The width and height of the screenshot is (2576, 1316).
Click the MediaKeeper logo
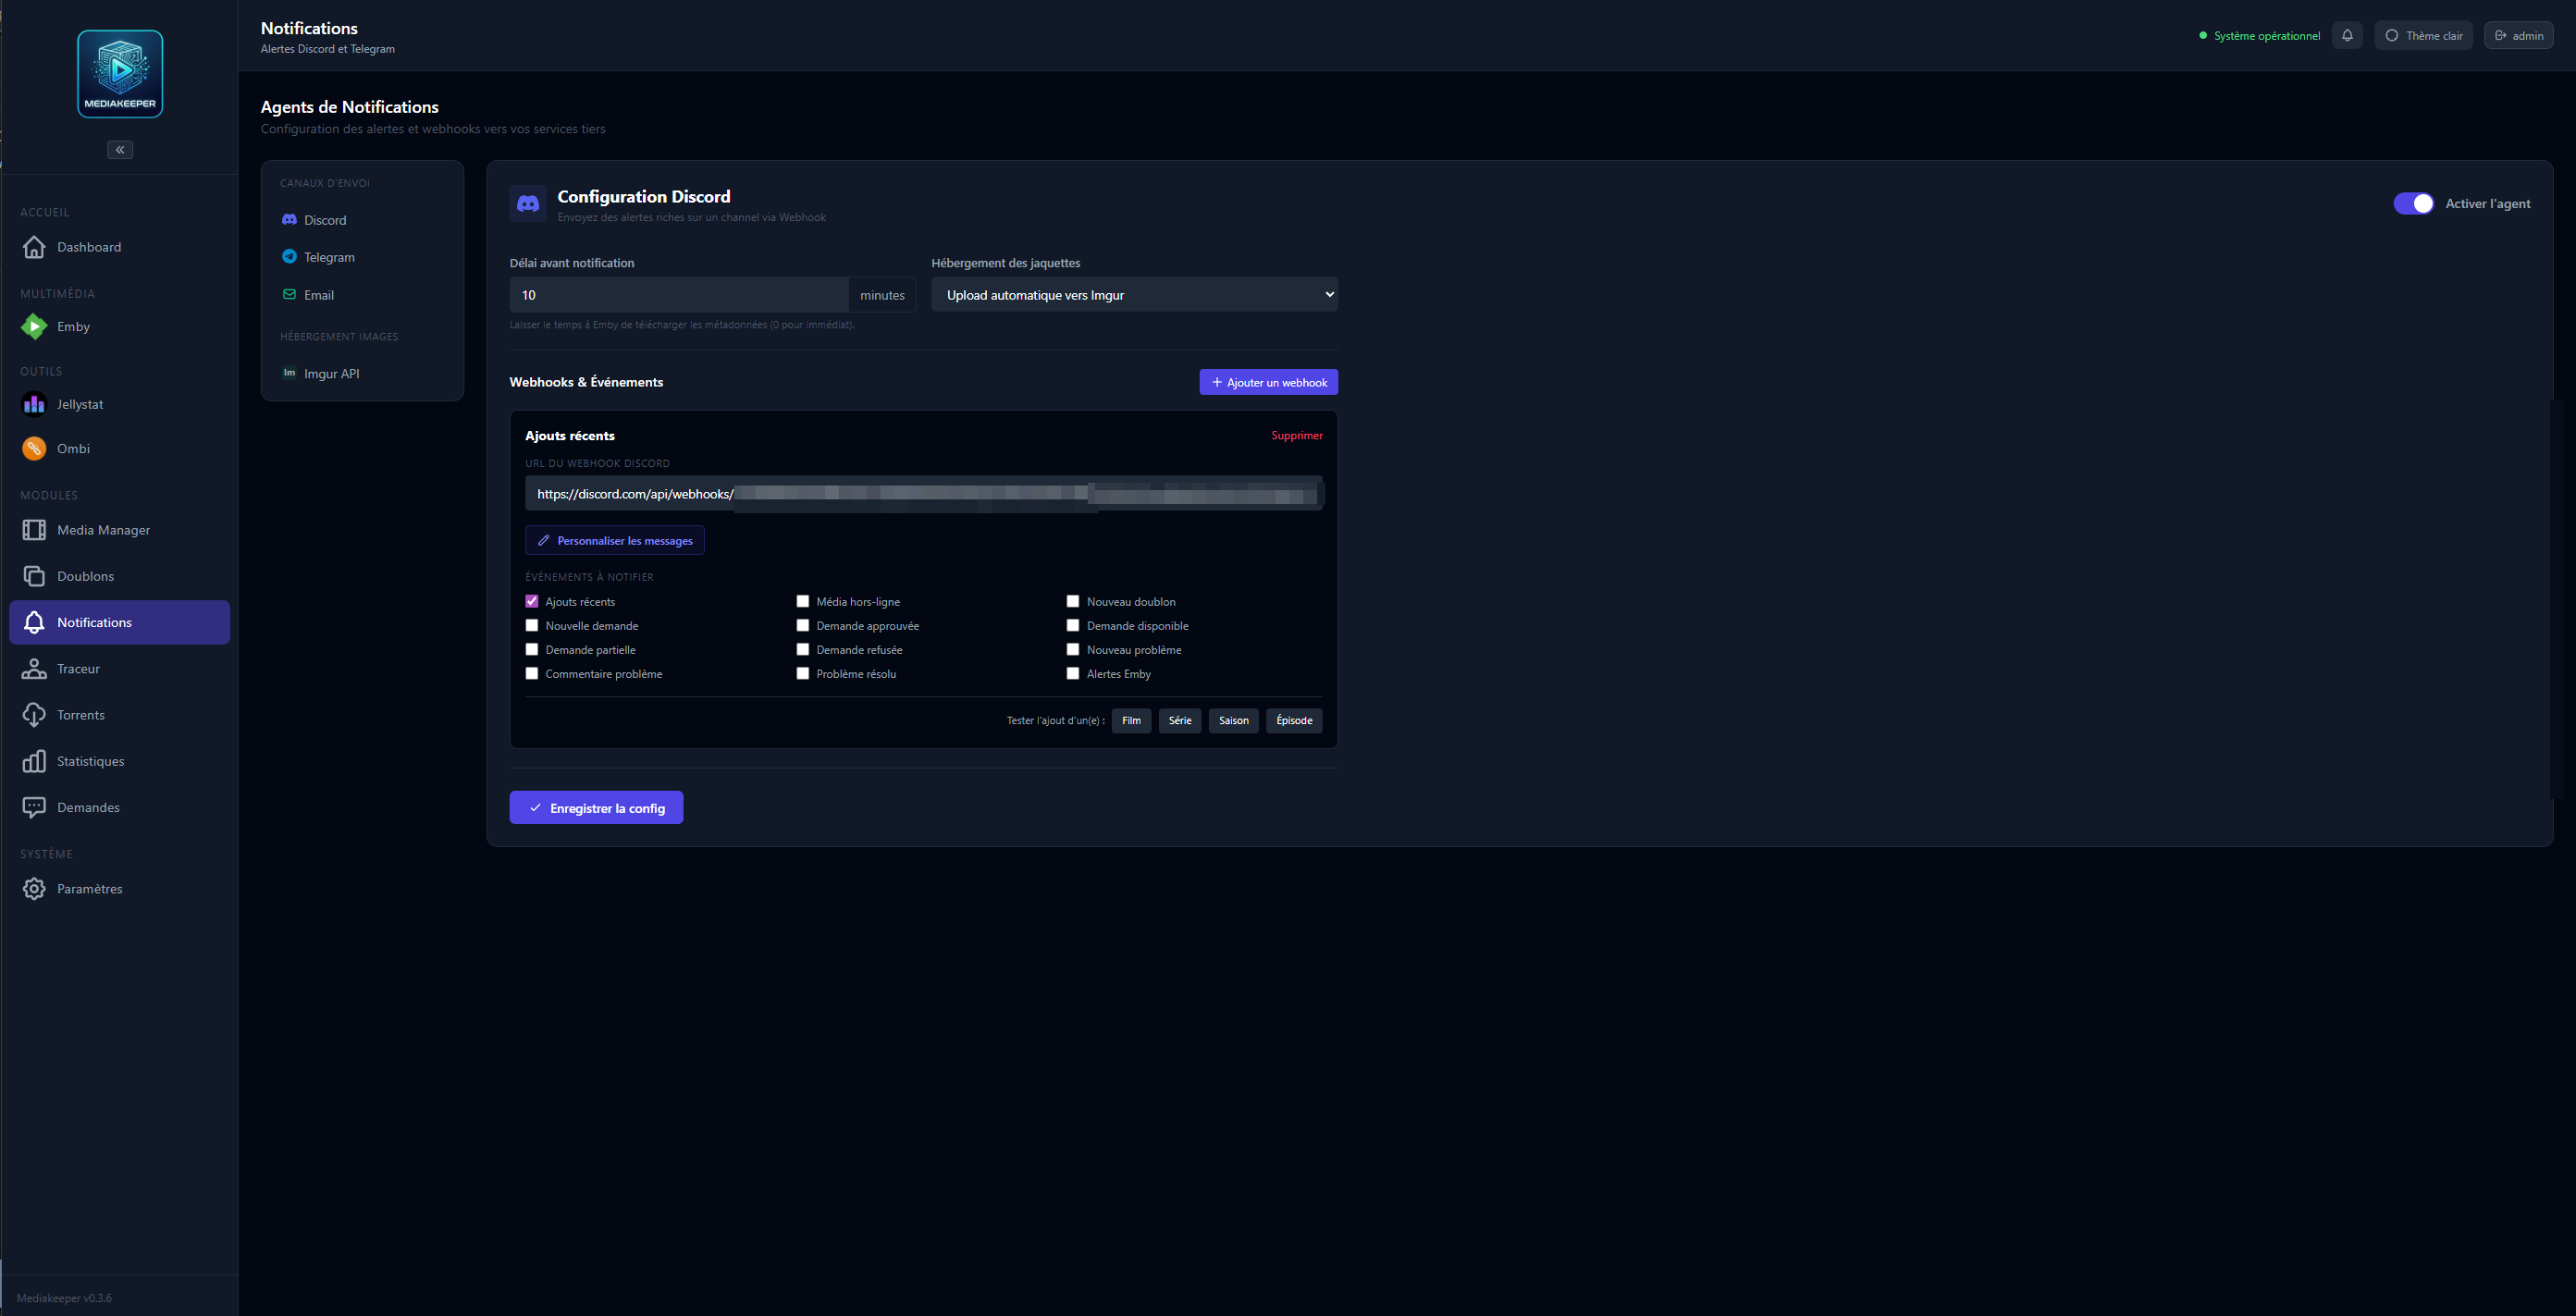(120, 74)
